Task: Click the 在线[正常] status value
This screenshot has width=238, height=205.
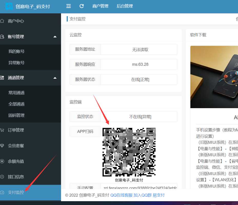Action: point(139,79)
